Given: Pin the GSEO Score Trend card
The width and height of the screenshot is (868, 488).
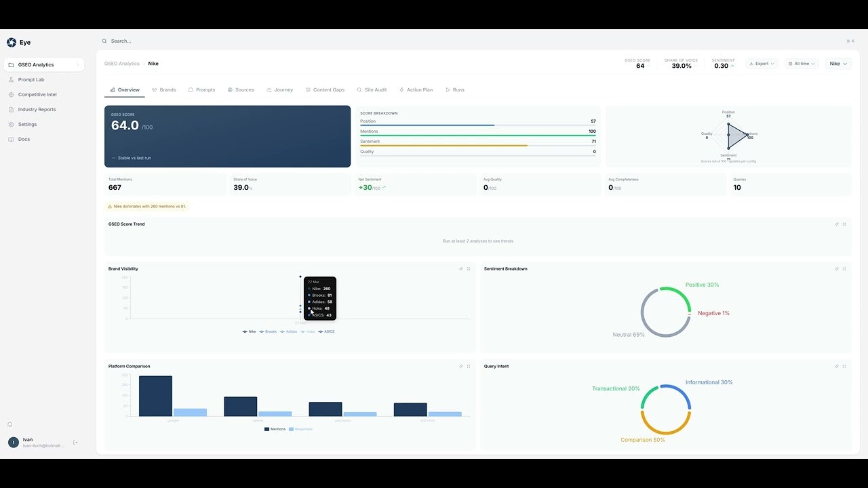Looking at the screenshot, I should coord(837,224).
